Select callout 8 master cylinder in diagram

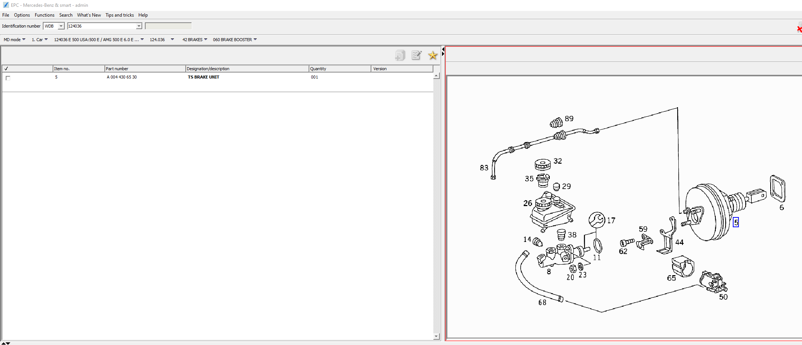(549, 271)
